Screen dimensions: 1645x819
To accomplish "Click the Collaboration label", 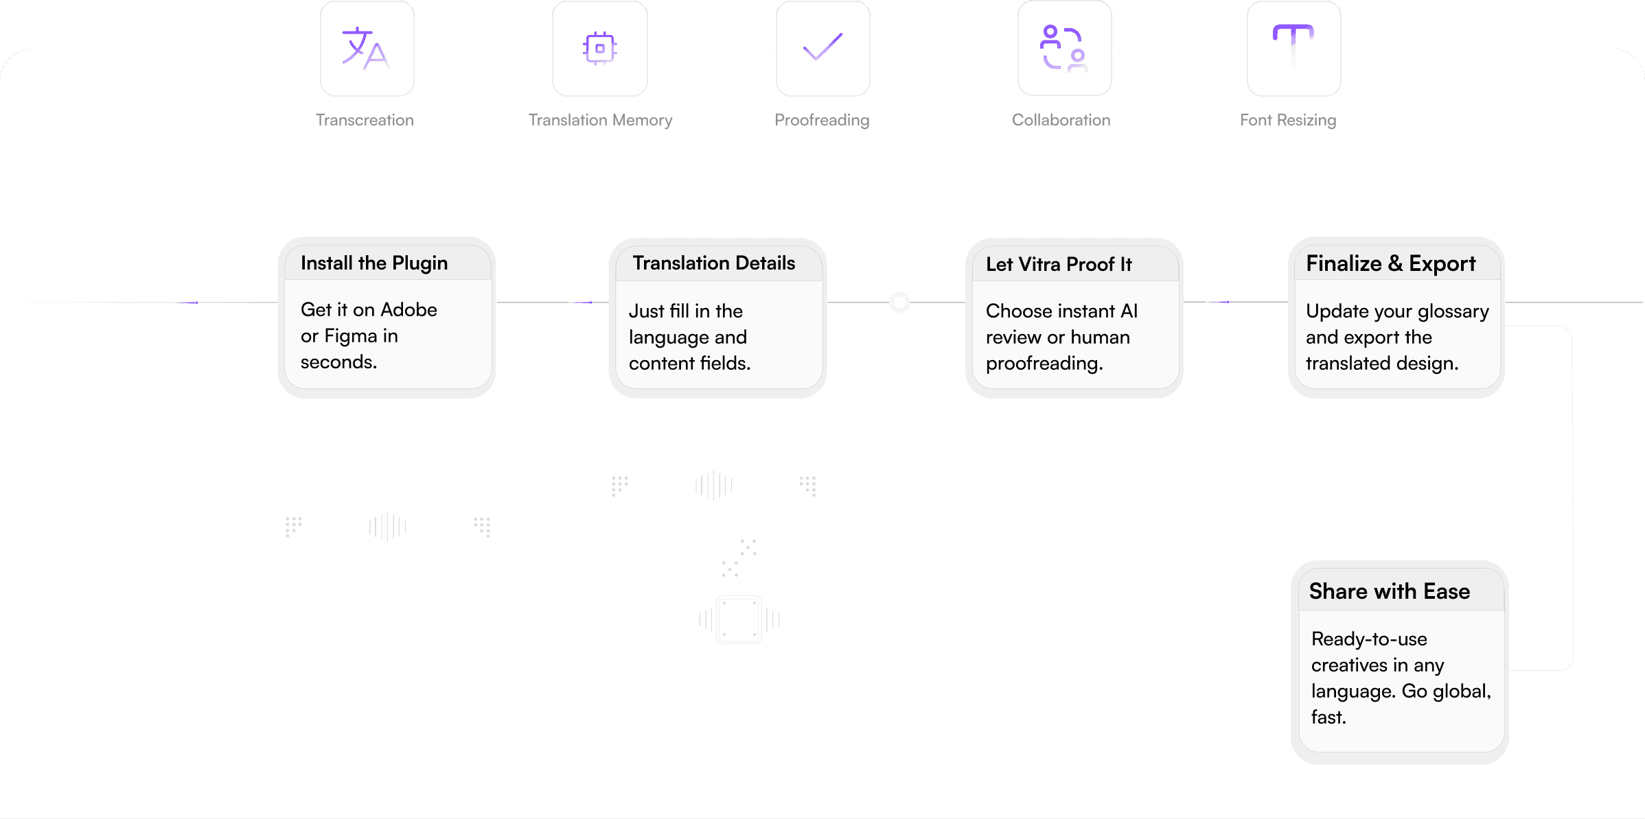I will 1061,120.
